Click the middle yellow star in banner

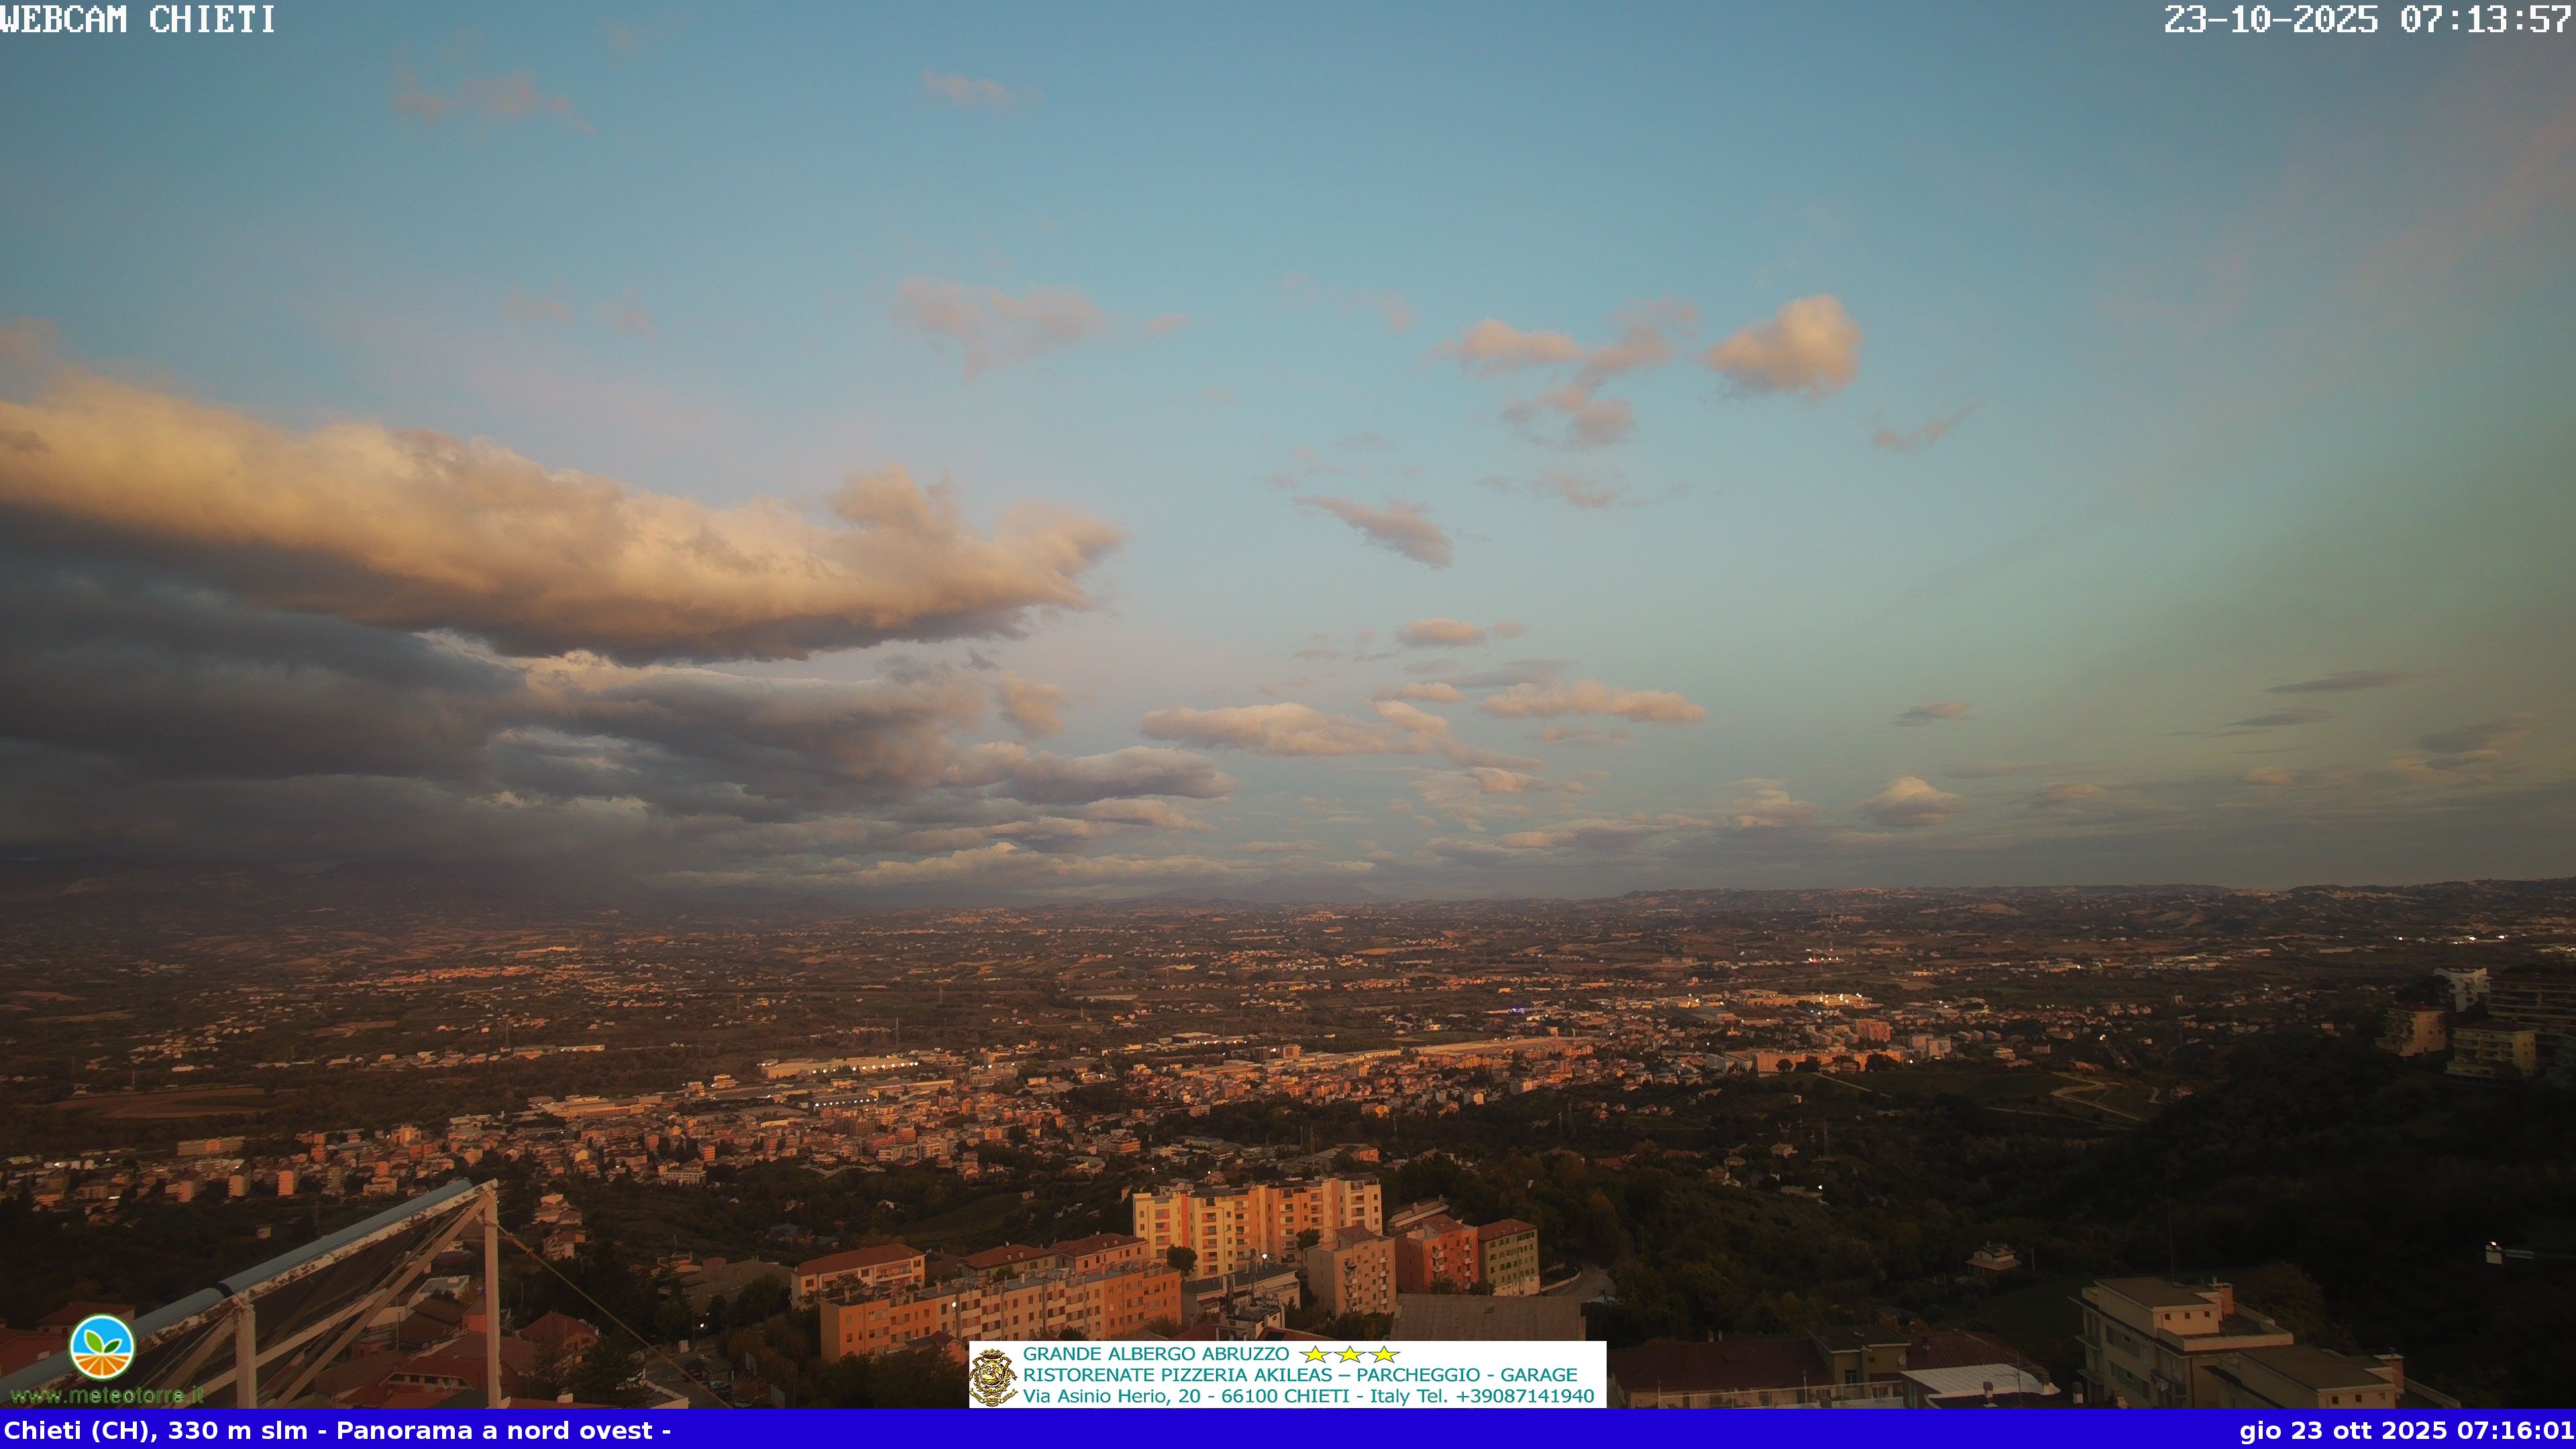coord(1350,1354)
